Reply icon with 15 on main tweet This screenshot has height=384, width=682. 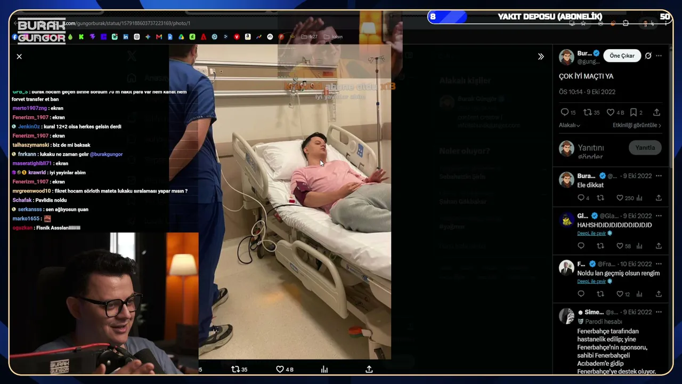click(568, 113)
